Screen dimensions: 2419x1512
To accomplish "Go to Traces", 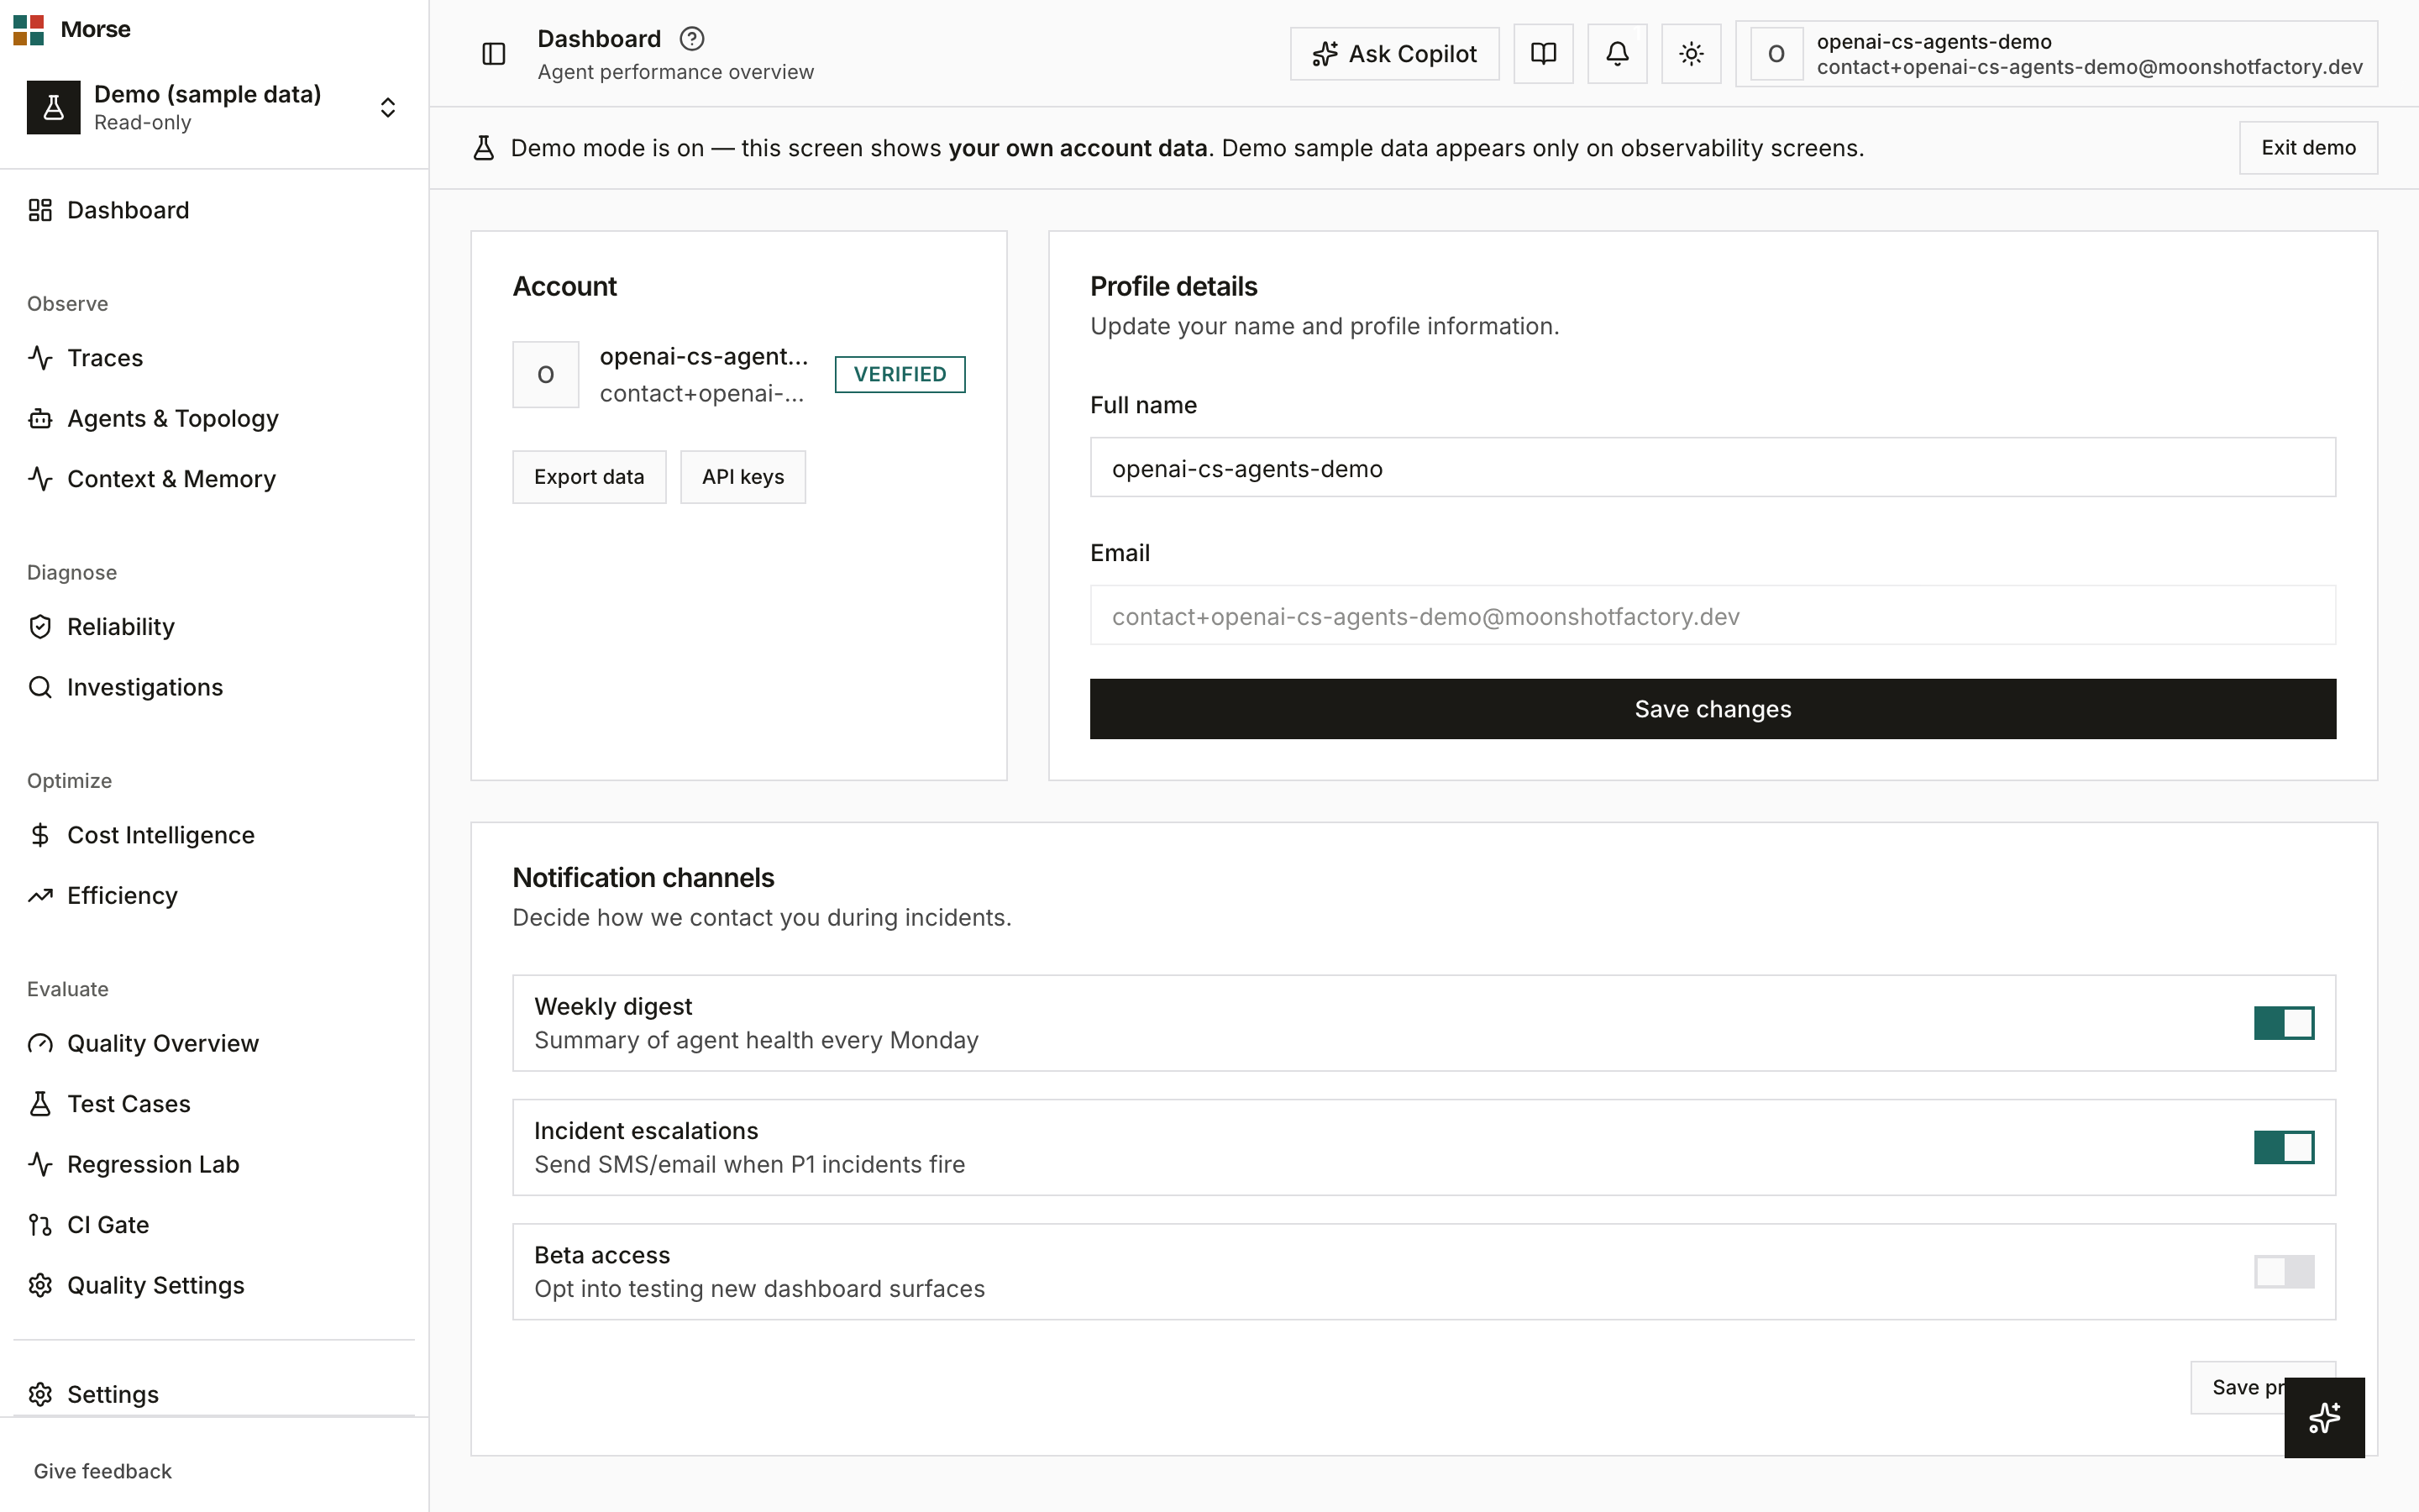I will pyautogui.click(x=214, y=358).
